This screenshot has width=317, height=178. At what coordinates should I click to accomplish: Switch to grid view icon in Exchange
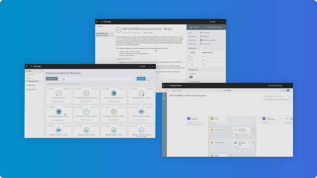coord(148,79)
